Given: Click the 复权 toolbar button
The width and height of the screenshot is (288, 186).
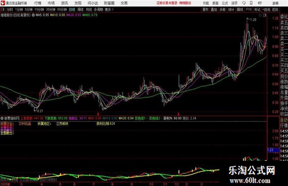Looking at the screenshot, I should pyautogui.click(x=205, y=9).
